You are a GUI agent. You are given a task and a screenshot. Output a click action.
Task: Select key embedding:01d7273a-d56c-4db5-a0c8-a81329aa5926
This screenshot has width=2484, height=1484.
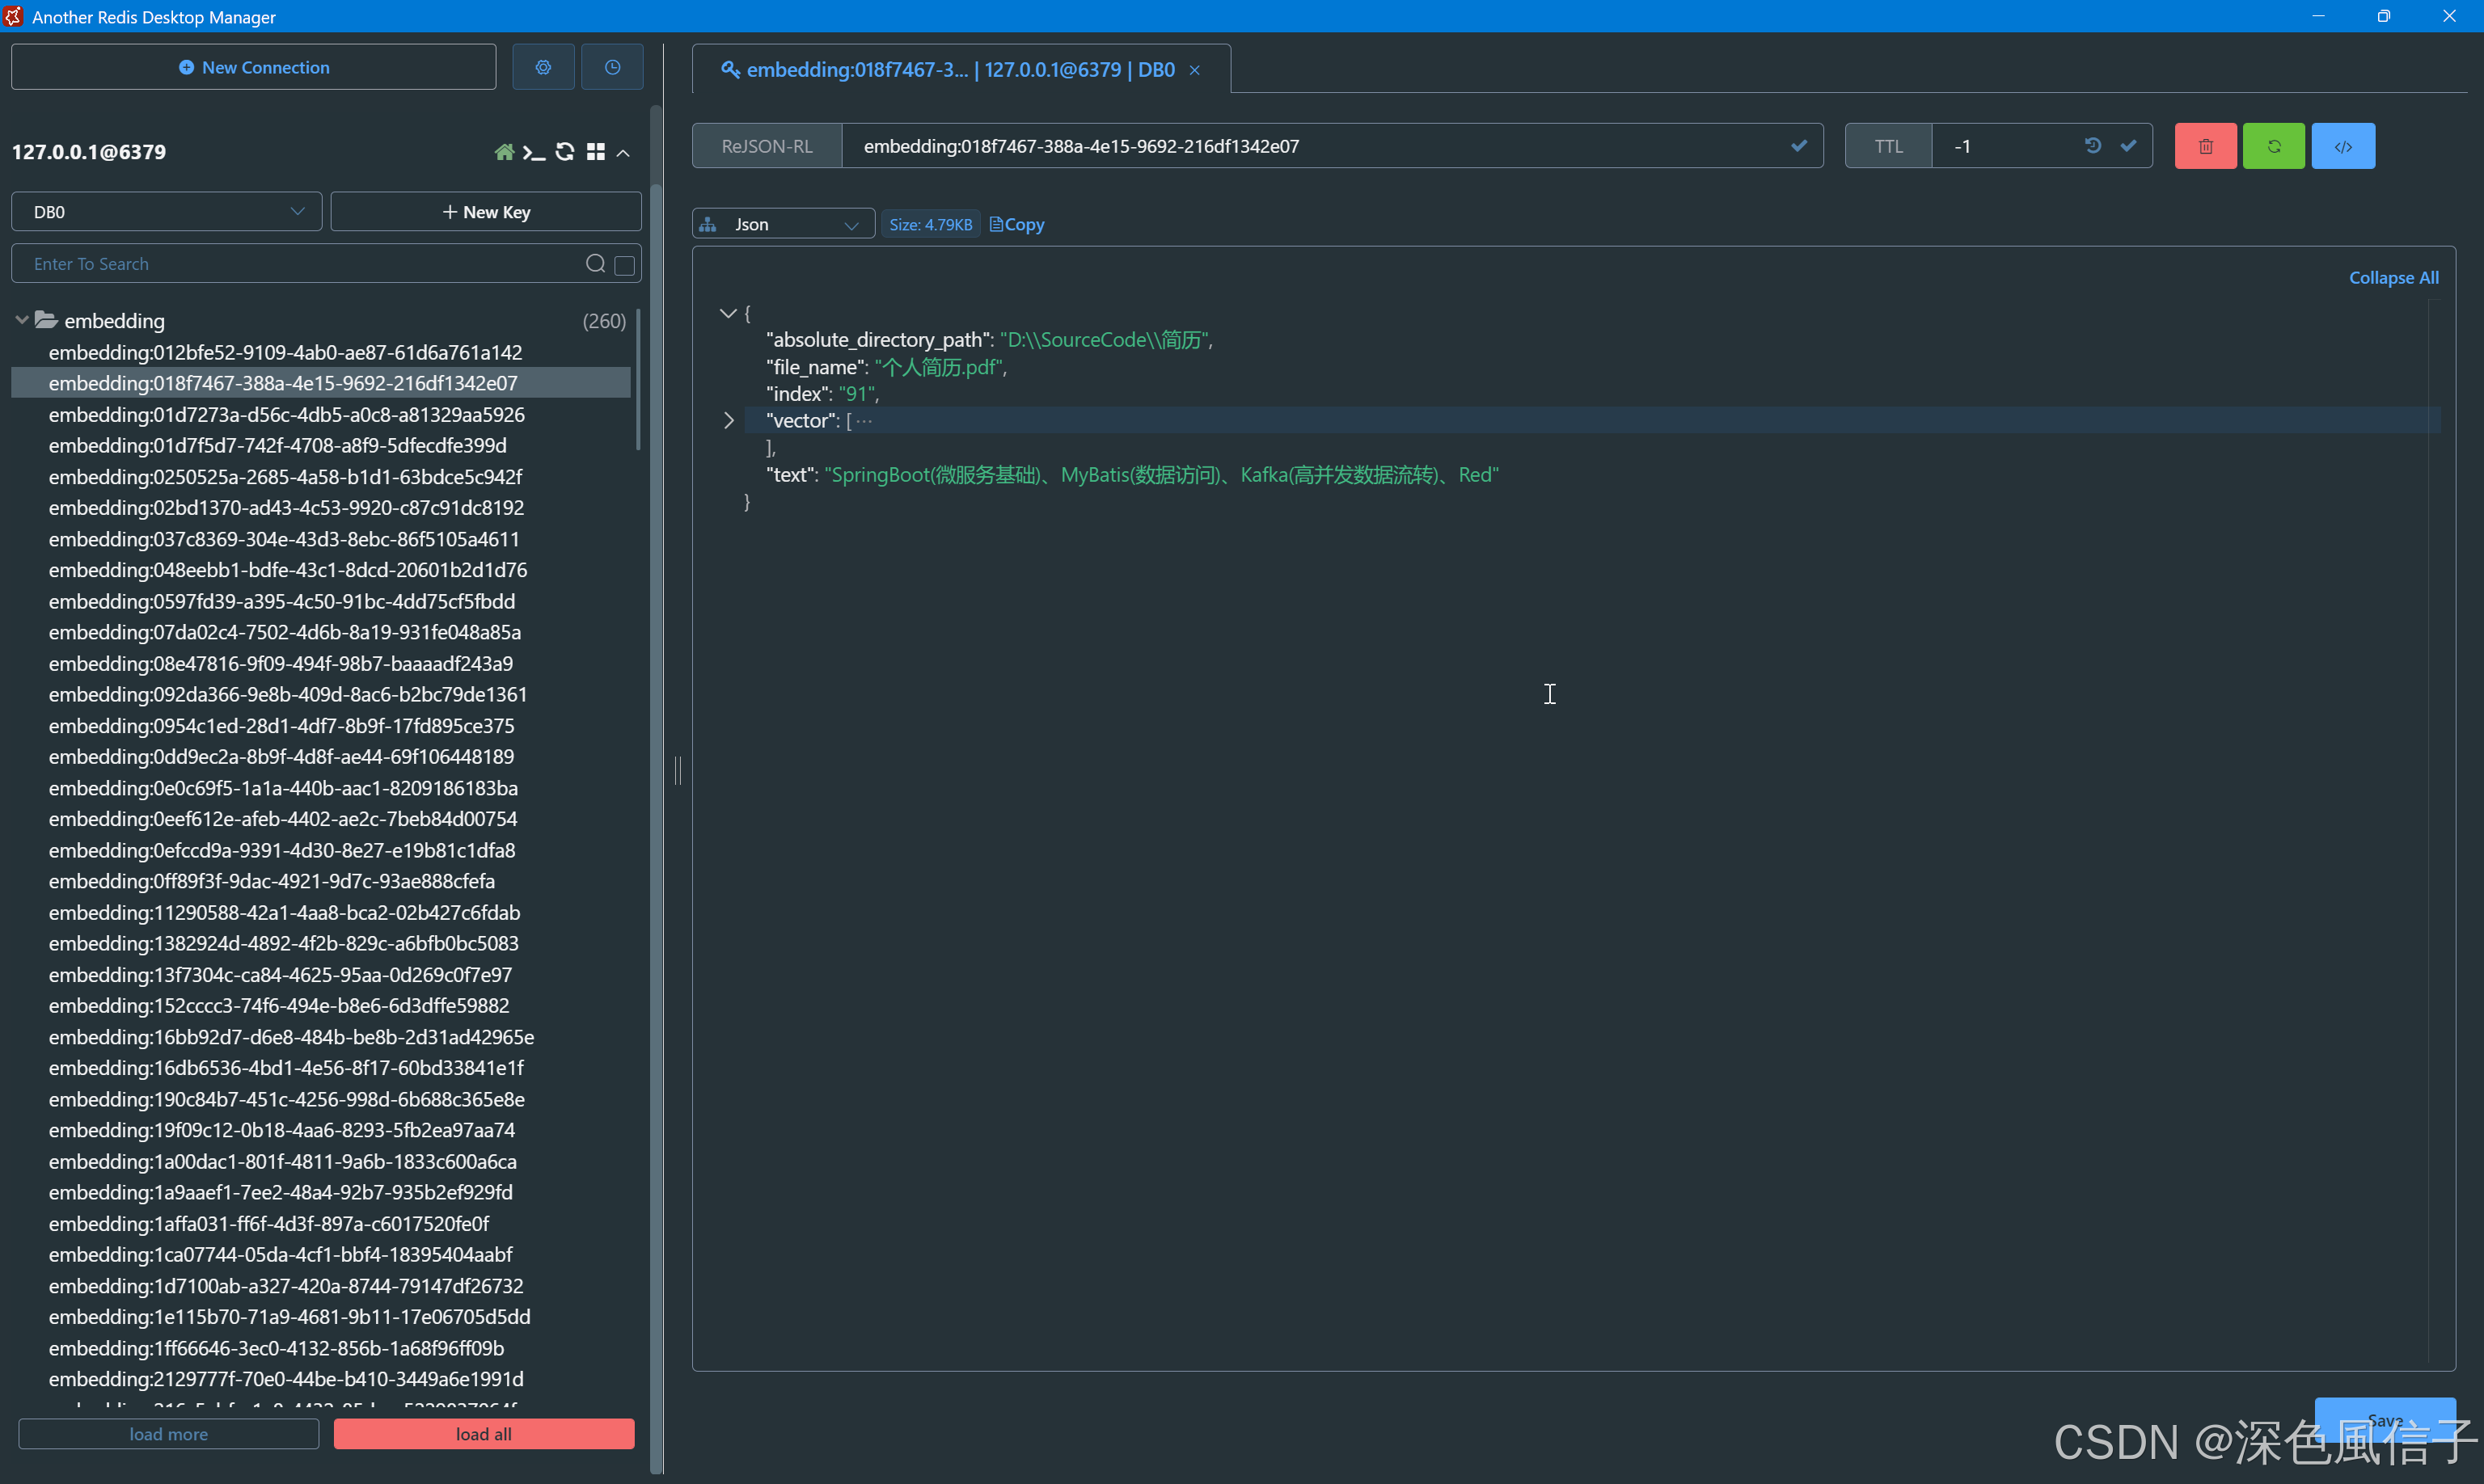pos(286,414)
